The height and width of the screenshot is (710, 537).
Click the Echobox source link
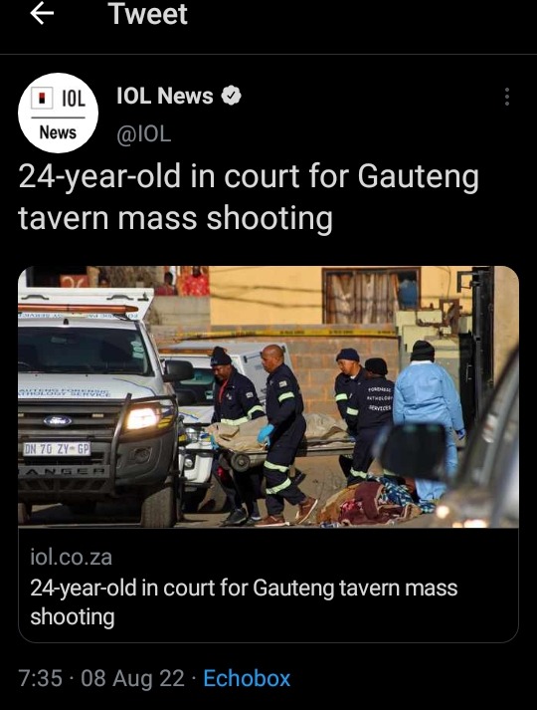coord(247,678)
